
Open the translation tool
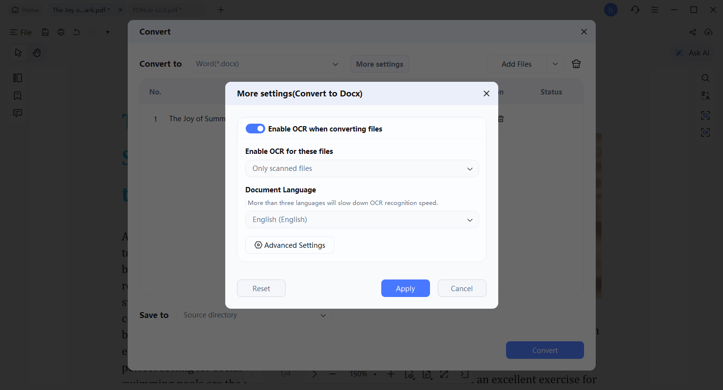pos(705,96)
